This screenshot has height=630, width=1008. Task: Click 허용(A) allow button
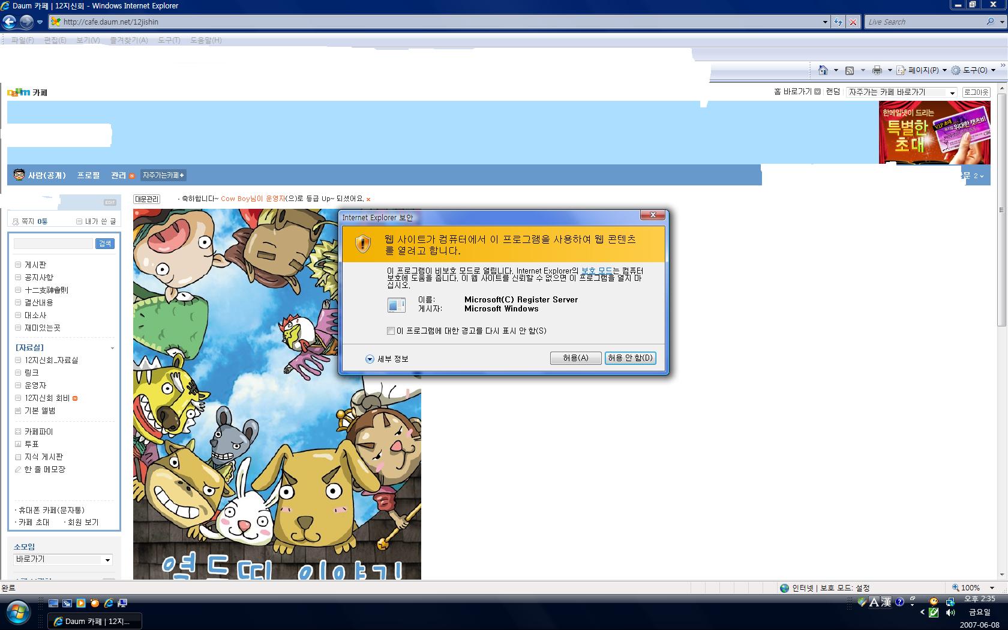[575, 358]
